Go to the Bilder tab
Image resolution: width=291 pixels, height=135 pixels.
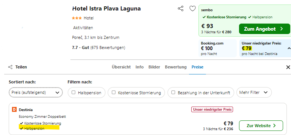tap(154, 67)
